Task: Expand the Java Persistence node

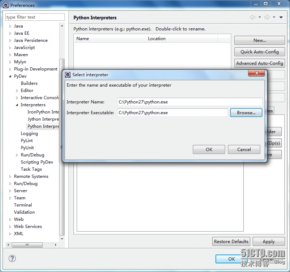Action: (10, 41)
